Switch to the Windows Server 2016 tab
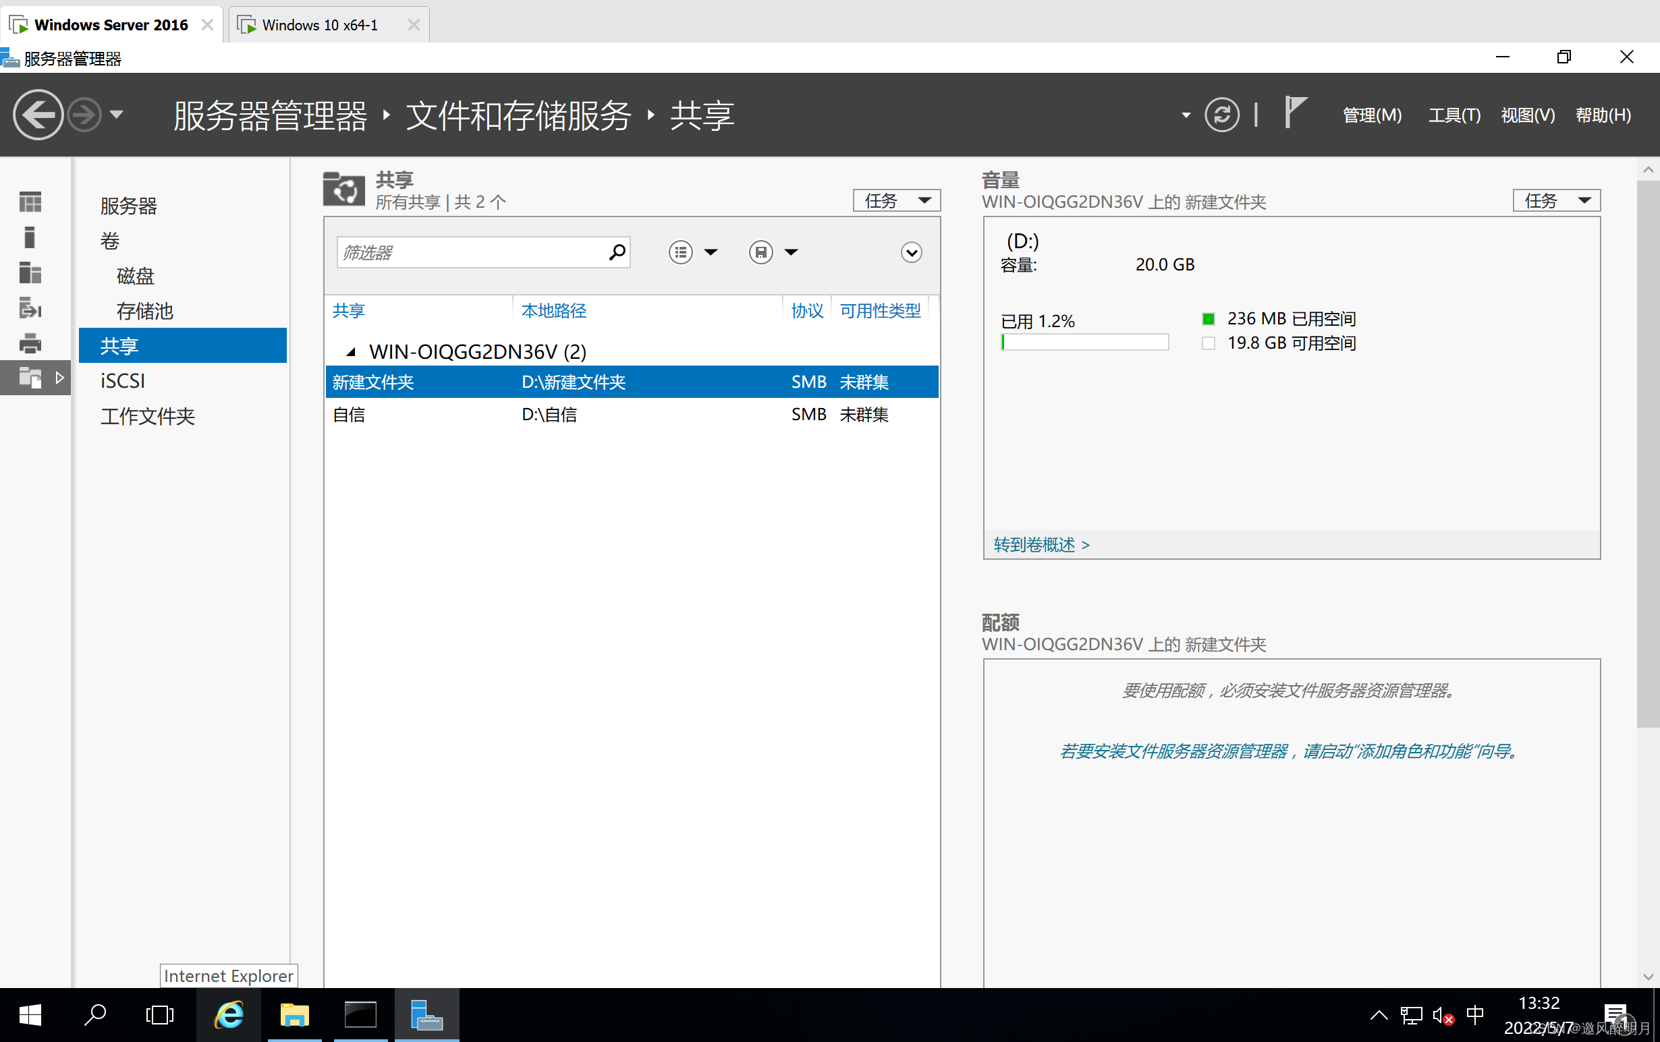 [111, 25]
